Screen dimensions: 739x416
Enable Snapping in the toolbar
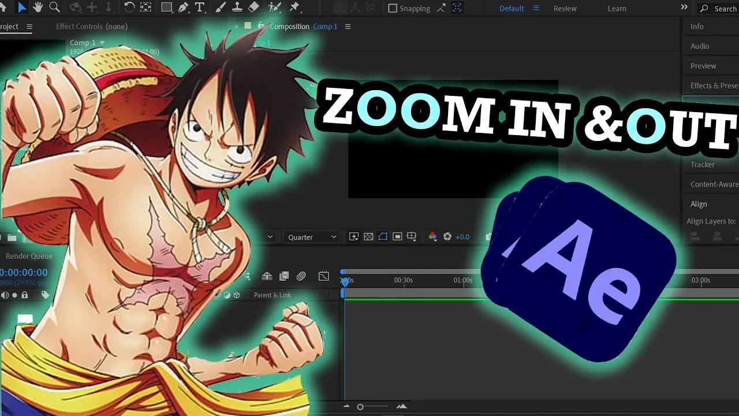point(392,8)
